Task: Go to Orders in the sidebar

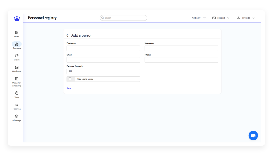Action: 17,57
